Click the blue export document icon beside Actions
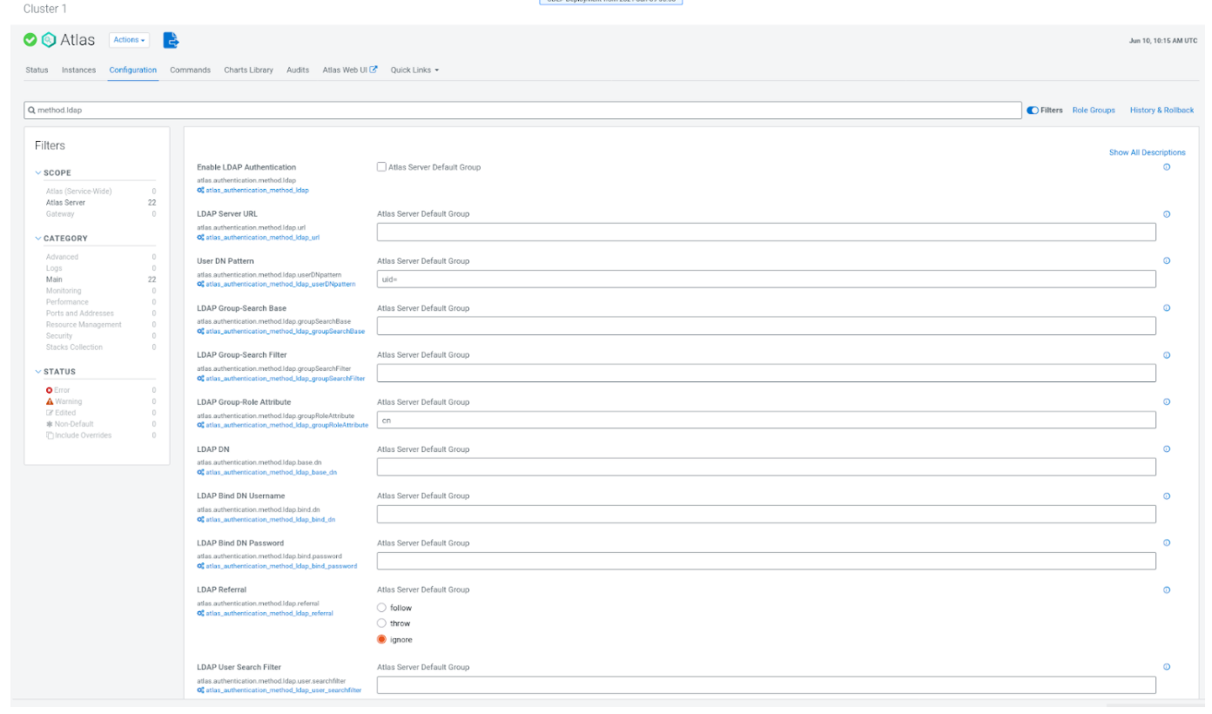 (172, 40)
